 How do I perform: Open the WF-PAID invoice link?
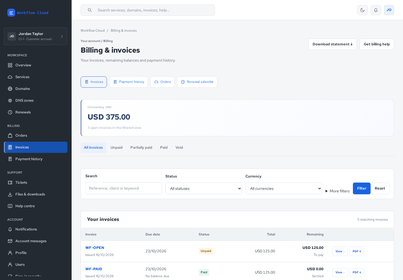(x=94, y=269)
